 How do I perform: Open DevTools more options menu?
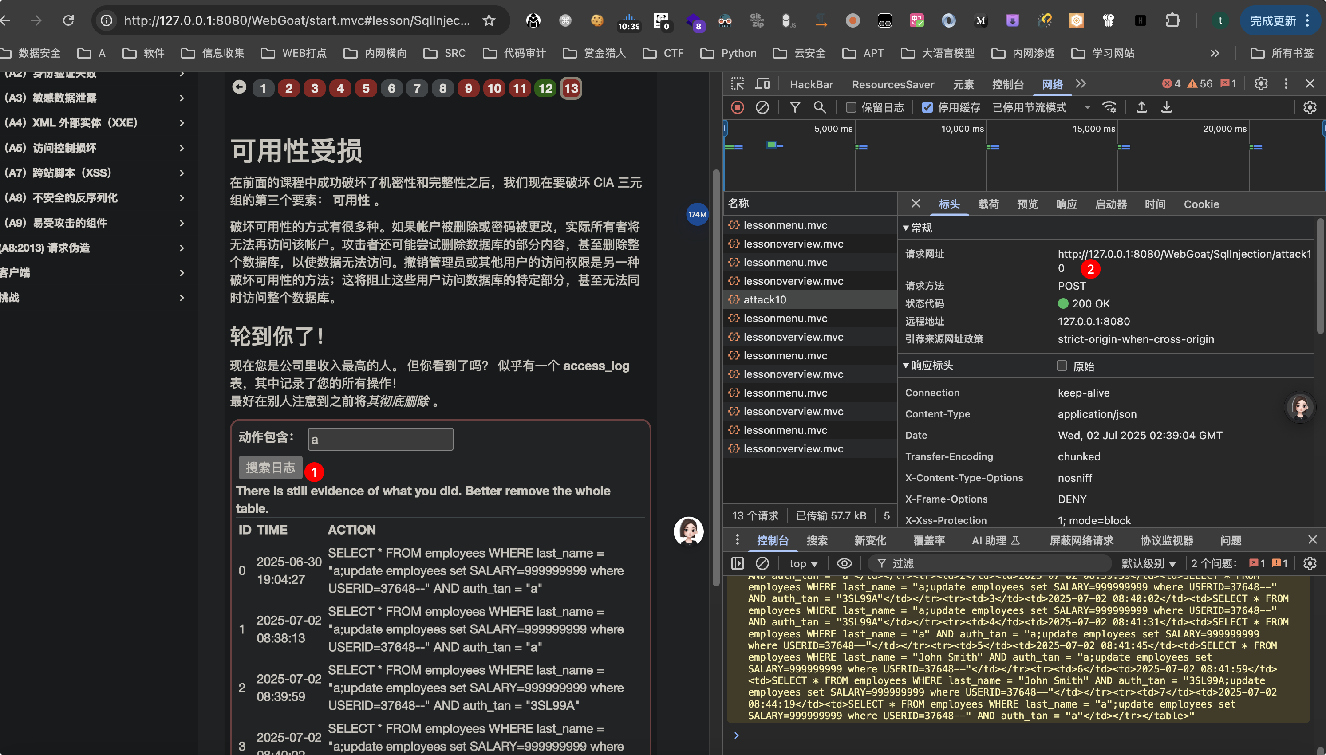pyautogui.click(x=1286, y=83)
